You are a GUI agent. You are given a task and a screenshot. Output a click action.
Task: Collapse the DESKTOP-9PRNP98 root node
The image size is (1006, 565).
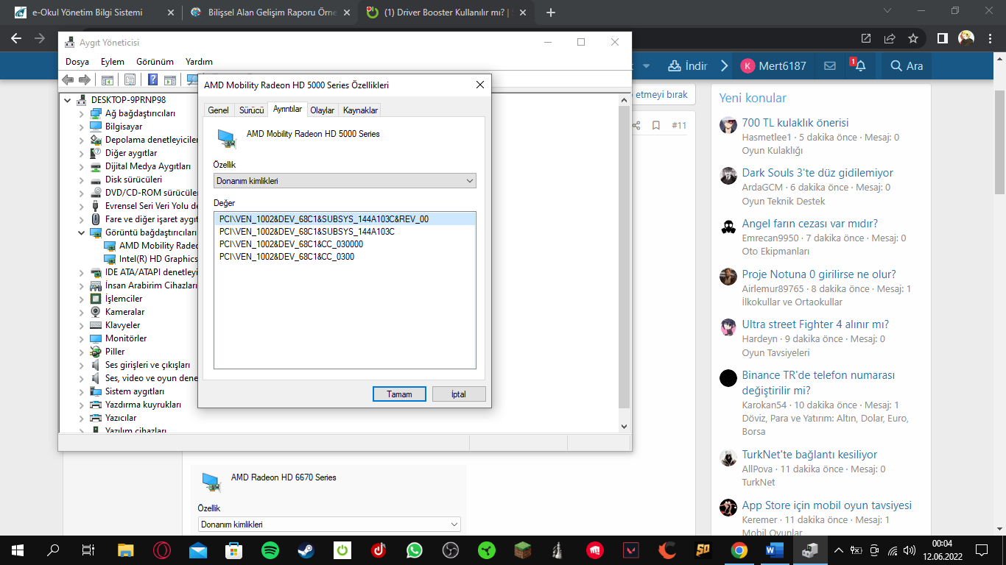click(x=68, y=100)
